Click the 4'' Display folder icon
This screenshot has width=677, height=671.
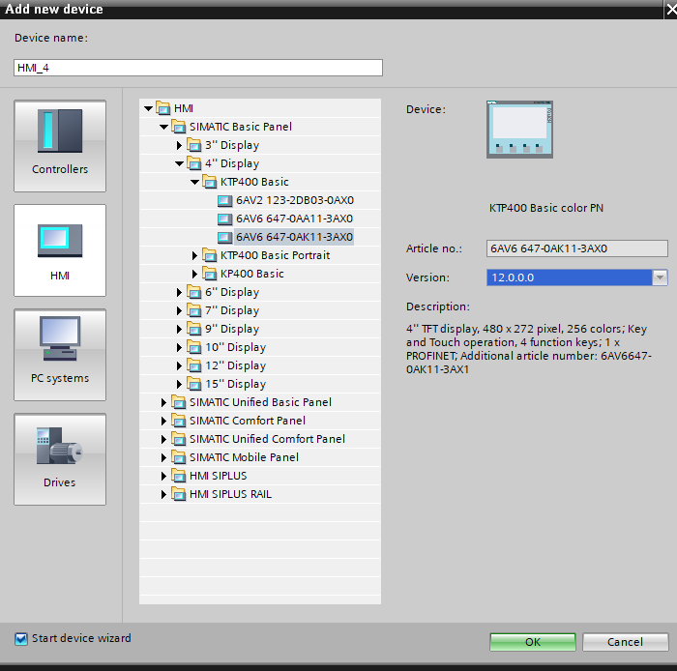tap(193, 163)
